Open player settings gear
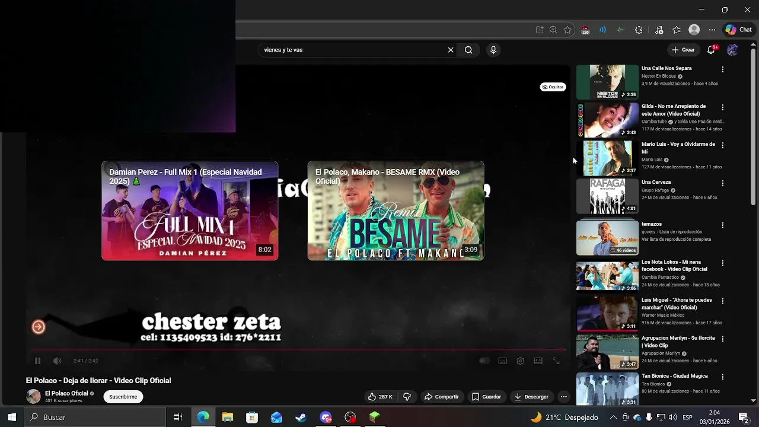 [520, 361]
